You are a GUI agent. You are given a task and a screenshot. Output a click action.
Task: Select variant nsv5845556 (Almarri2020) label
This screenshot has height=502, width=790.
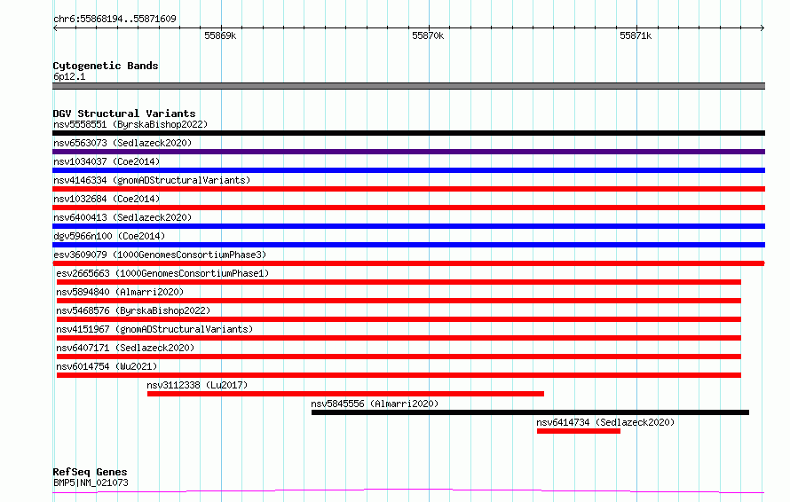click(x=375, y=404)
